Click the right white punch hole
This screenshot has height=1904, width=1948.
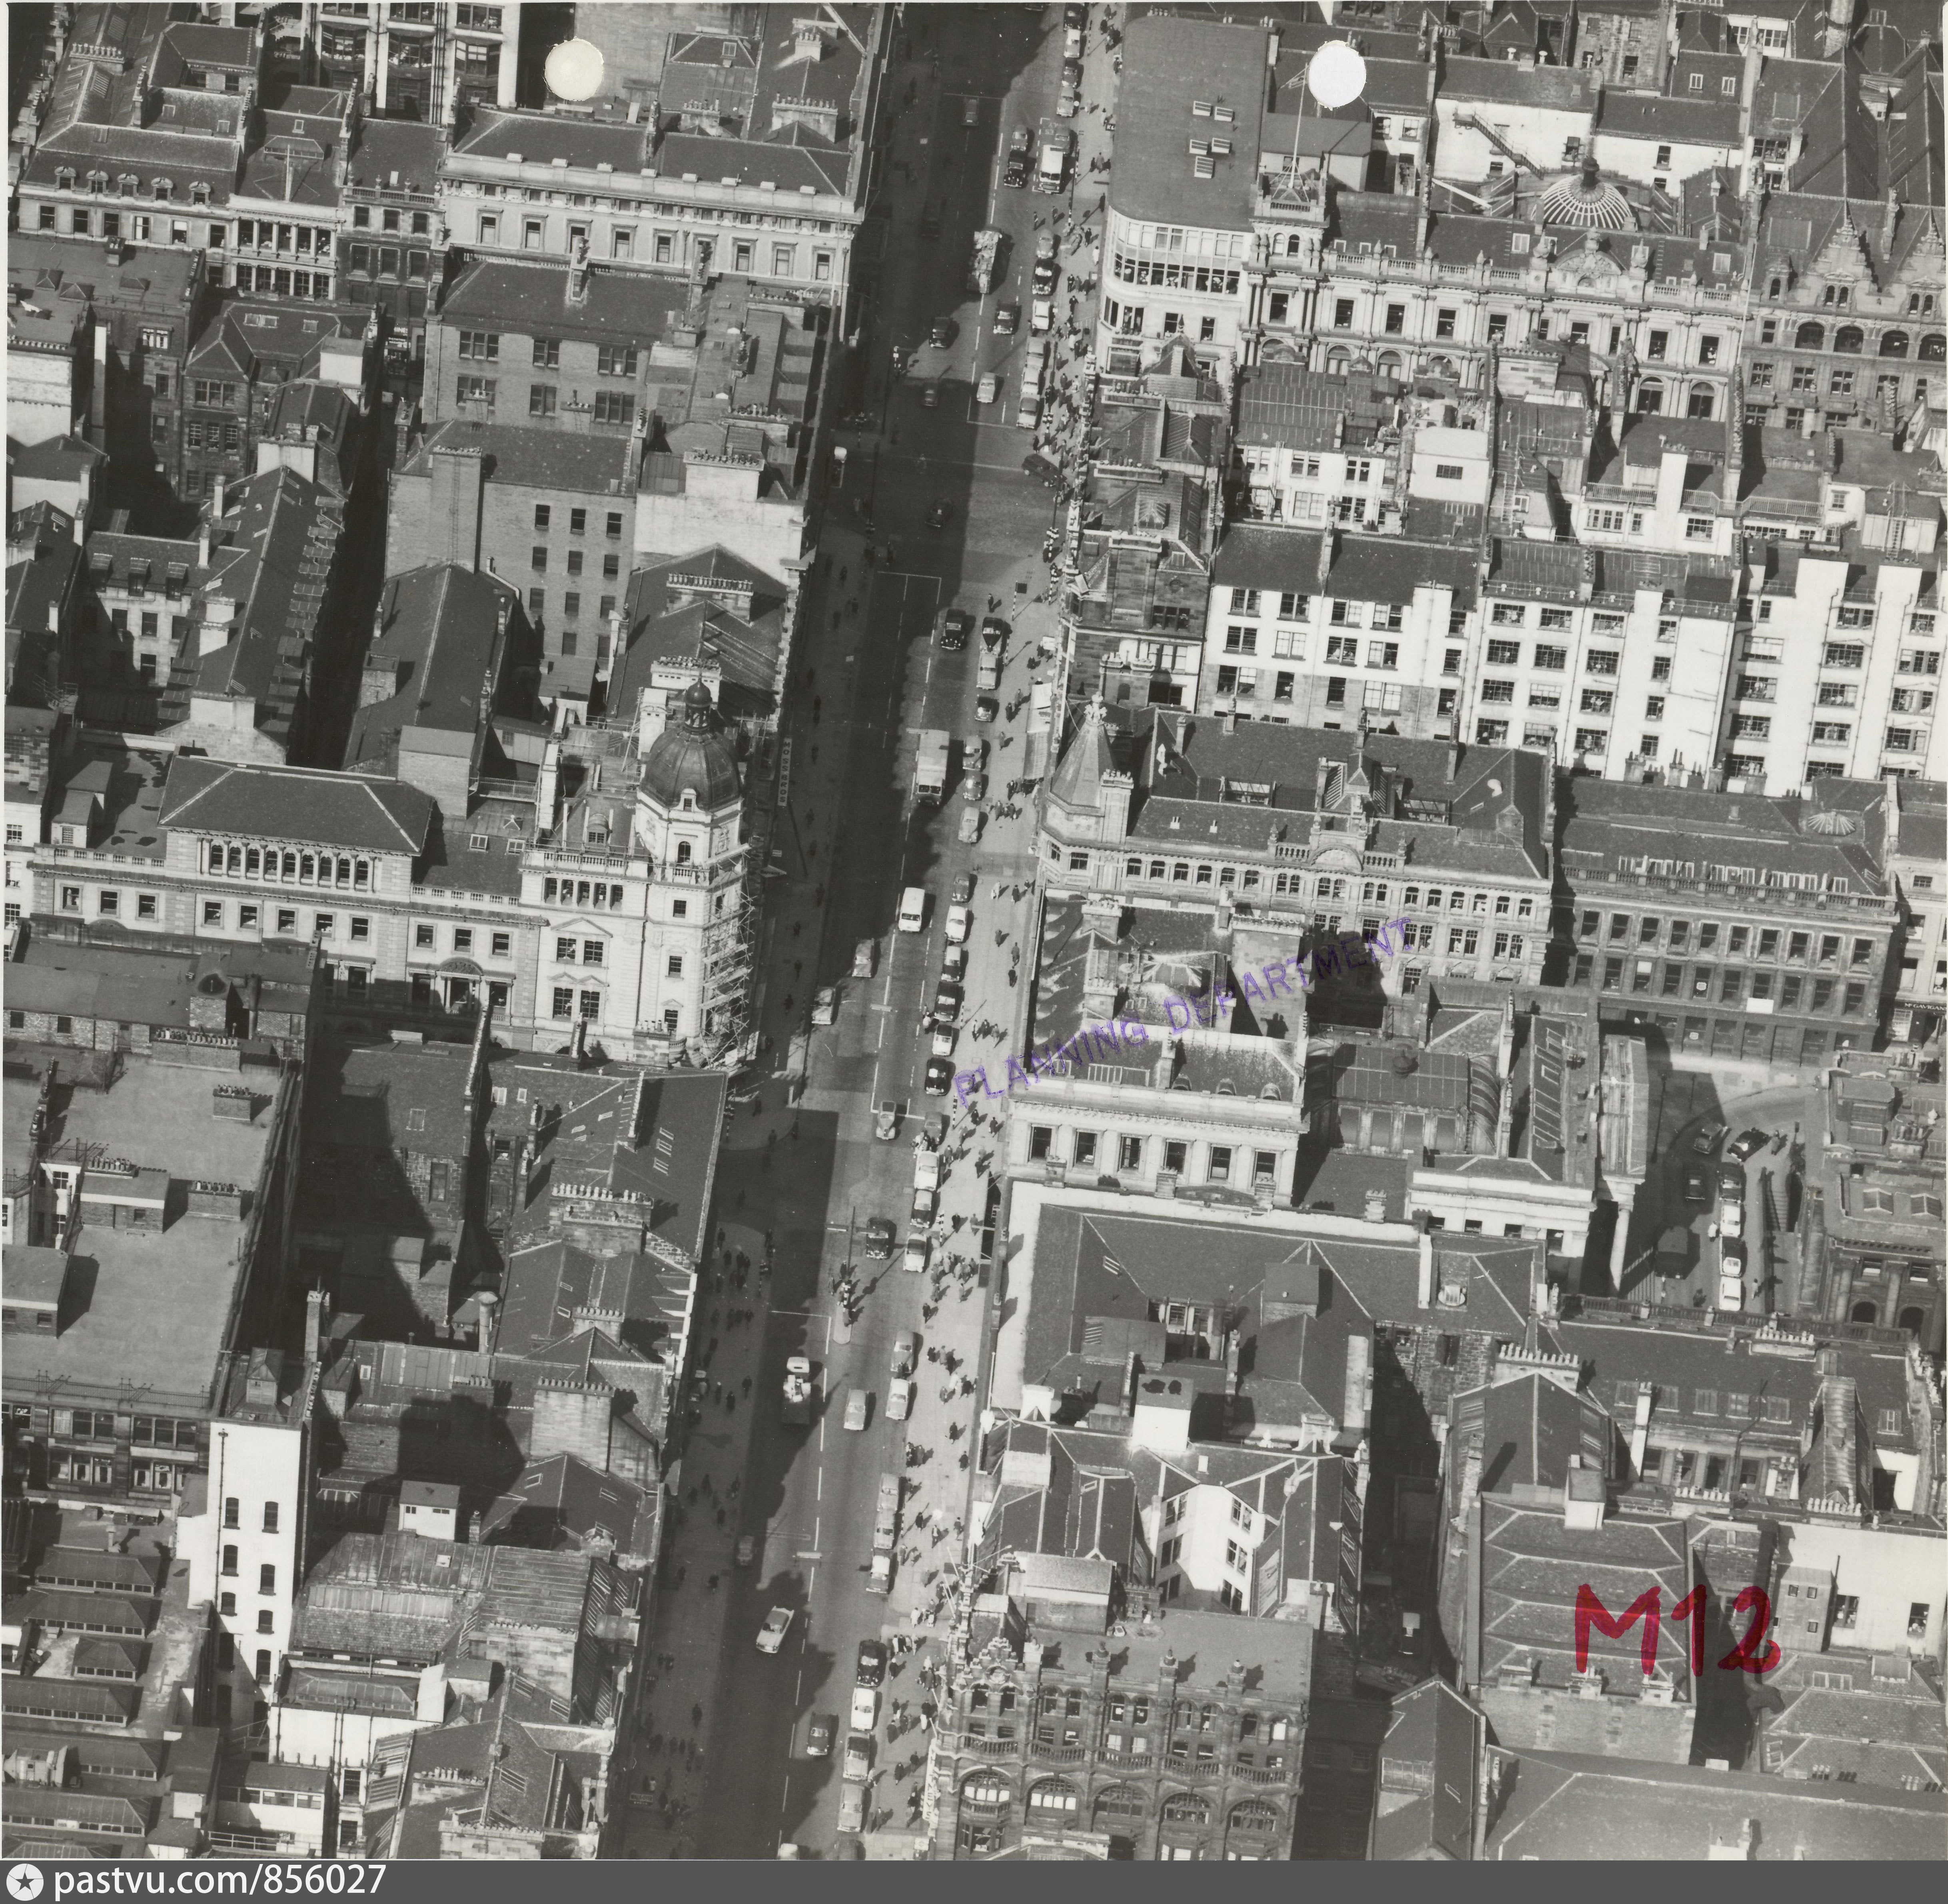pos(1336,72)
